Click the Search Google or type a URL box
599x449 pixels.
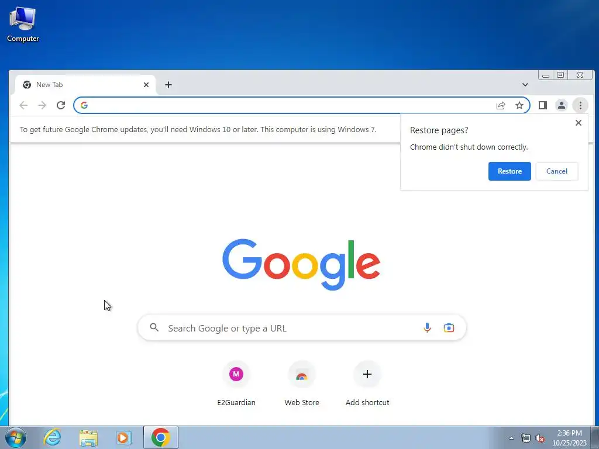tap(302, 328)
